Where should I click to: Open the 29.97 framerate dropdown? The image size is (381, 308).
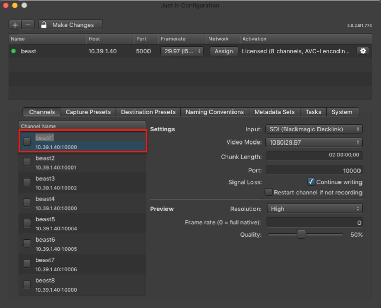pyautogui.click(x=182, y=51)
